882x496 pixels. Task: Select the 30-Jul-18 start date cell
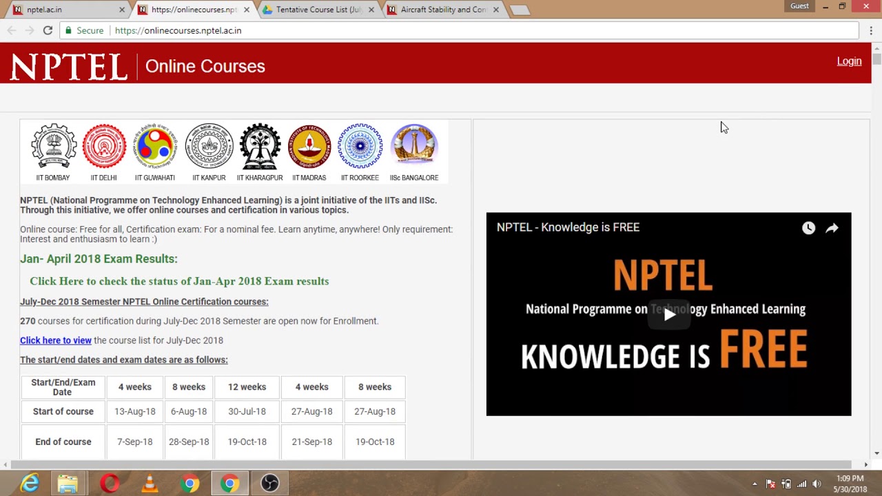(247, 411)
